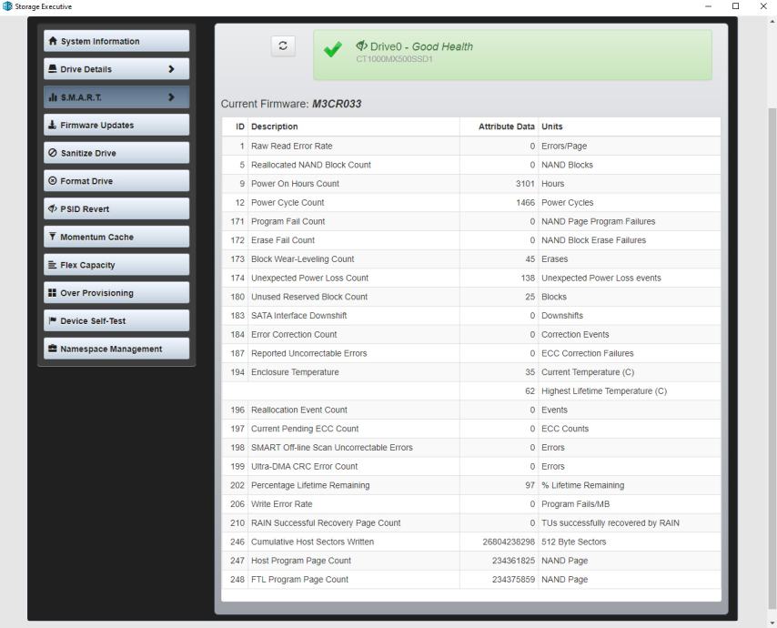
Task: Click the Units column header
Action: pos(552,127)
